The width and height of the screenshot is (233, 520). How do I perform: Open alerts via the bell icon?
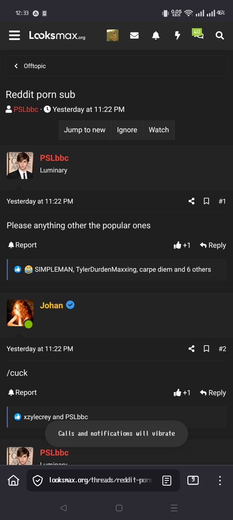tap(156, 35)
